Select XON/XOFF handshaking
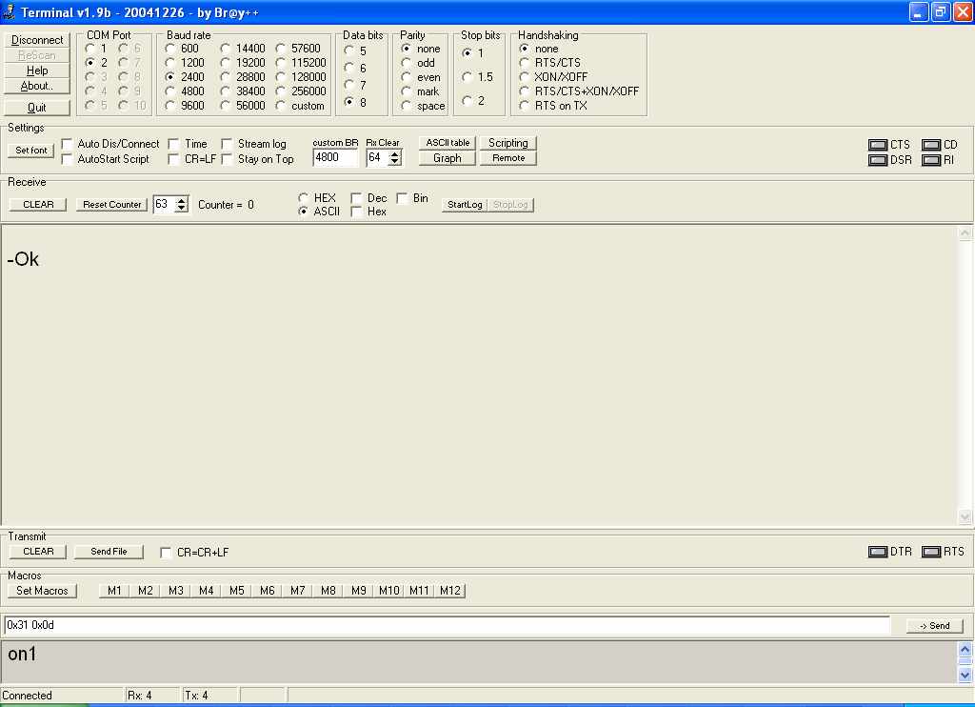Screen dimensions: 975x707 [525, 77]
